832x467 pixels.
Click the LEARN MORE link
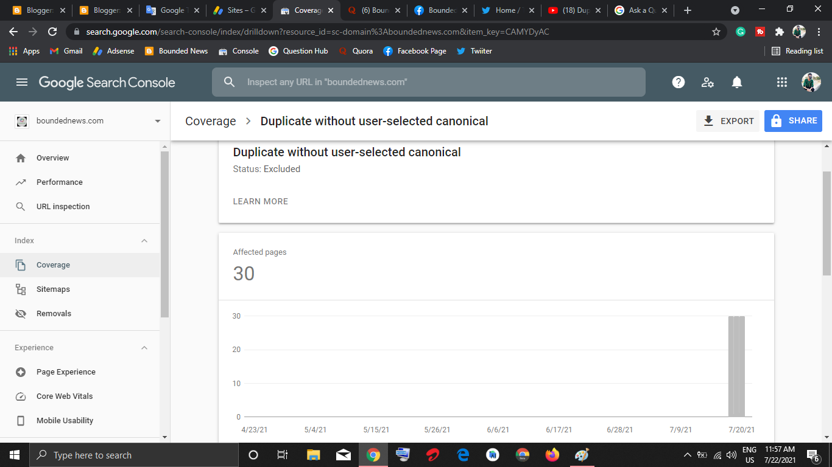pos(260,201)
